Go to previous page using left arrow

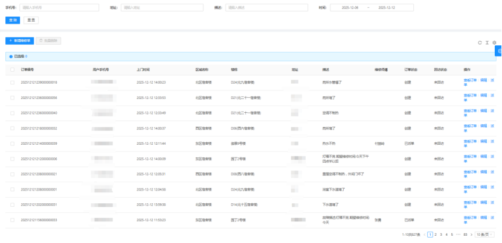[424, 234]
